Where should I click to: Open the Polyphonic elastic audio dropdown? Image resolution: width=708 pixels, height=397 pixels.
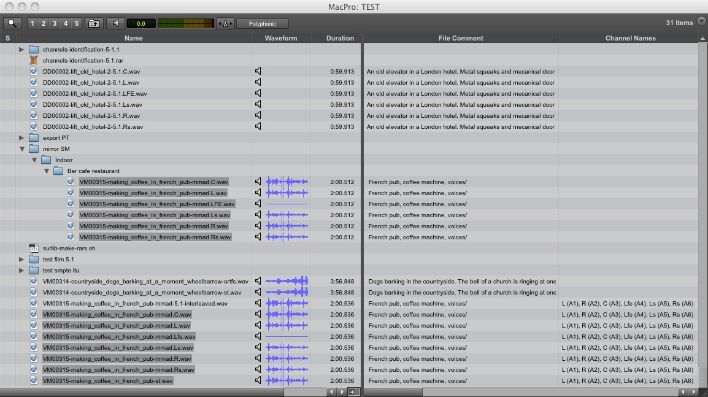(262, 23)
